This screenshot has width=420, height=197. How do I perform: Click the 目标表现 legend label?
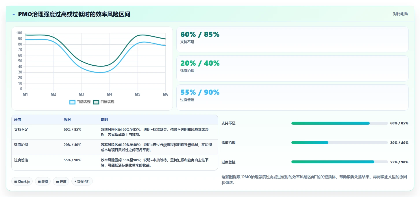pyautogui.click(x=107, y=102)
